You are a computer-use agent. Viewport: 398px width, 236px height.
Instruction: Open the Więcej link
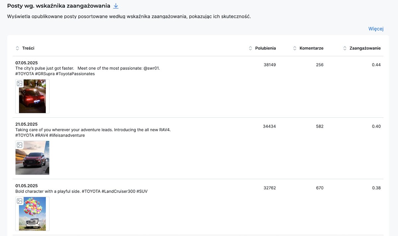coord(376,29)
